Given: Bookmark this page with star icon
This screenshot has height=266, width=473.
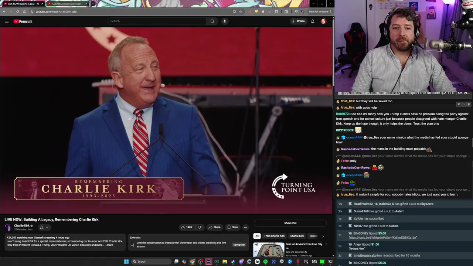Looking at the screenshot, I should [241, 11].
